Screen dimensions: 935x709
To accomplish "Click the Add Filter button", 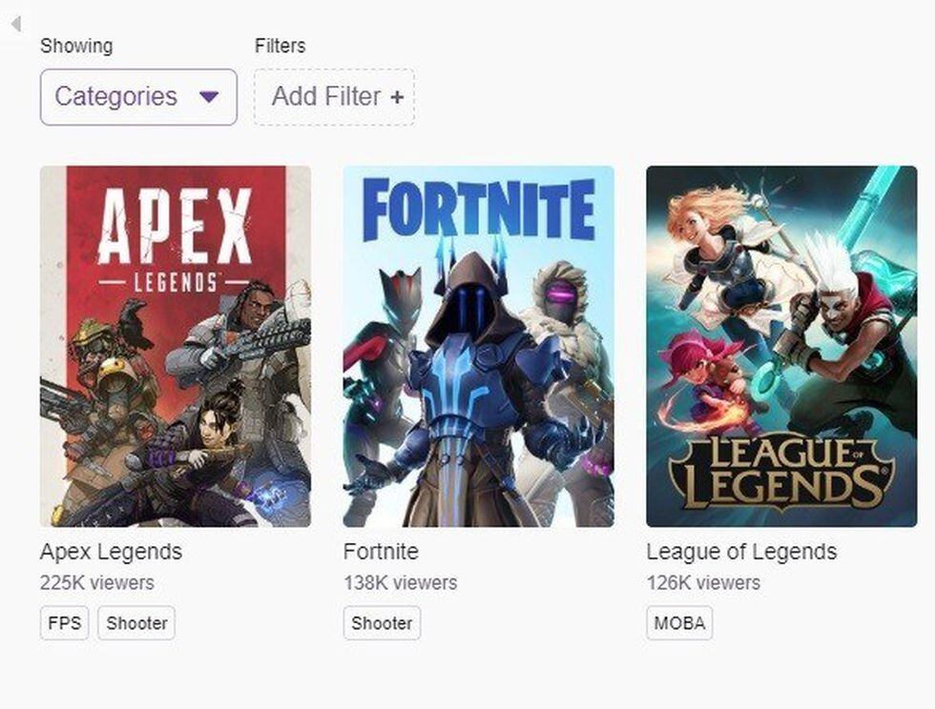I will click(x=334, y=96).
